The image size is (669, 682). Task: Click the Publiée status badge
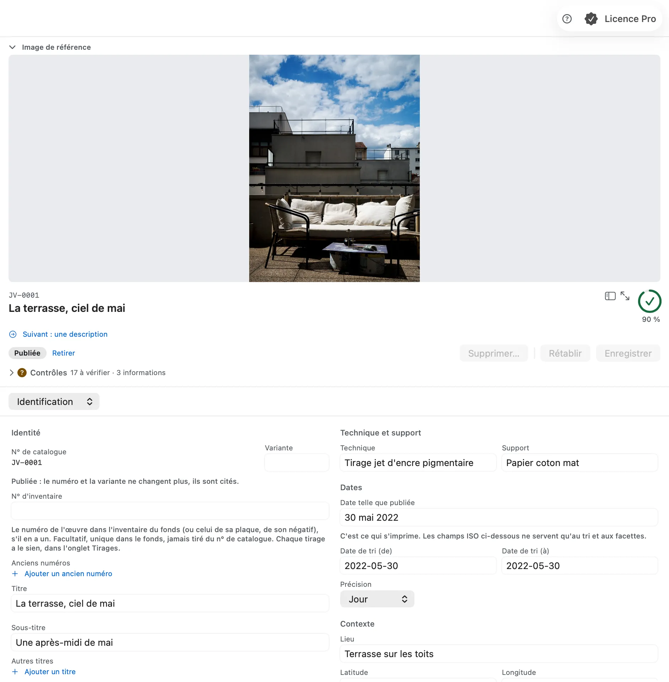tap(27, 353)
